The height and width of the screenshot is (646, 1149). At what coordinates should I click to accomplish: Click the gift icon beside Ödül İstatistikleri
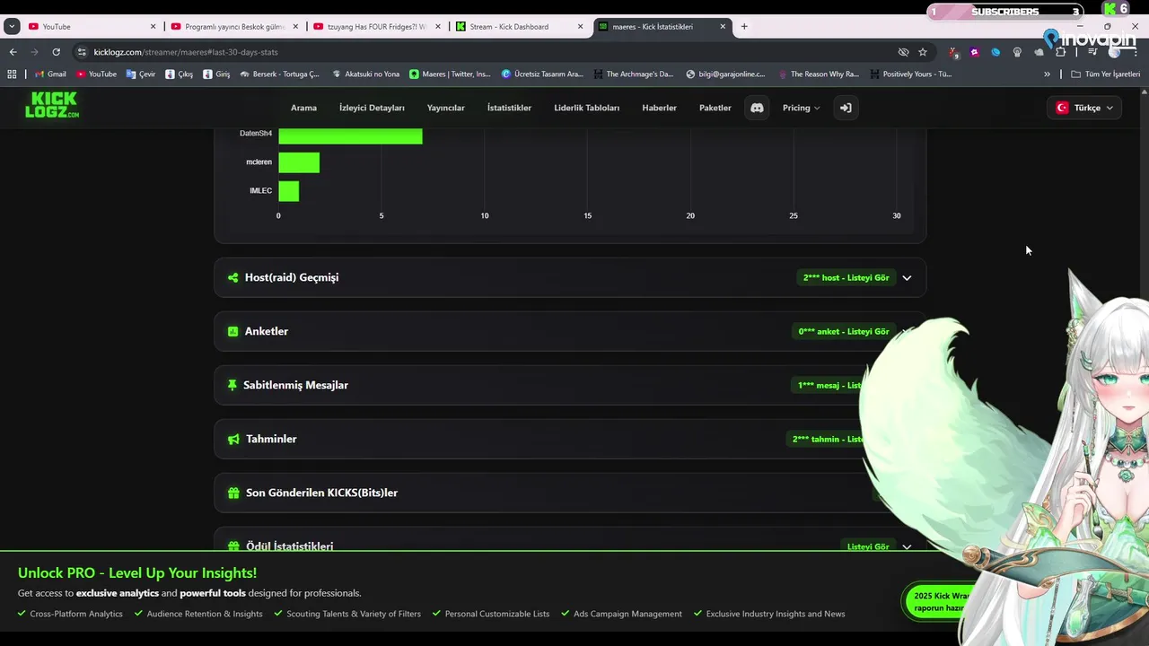[233, 546]
